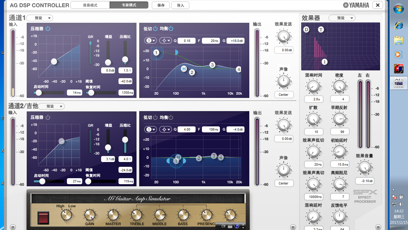Click channel 2 声像 pan knob
This screenshot has height=230, width=408.
pos(283,170)
